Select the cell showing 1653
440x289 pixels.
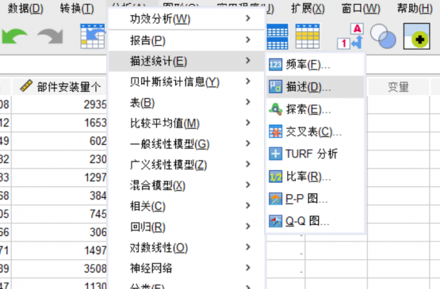tap(60, 123)
